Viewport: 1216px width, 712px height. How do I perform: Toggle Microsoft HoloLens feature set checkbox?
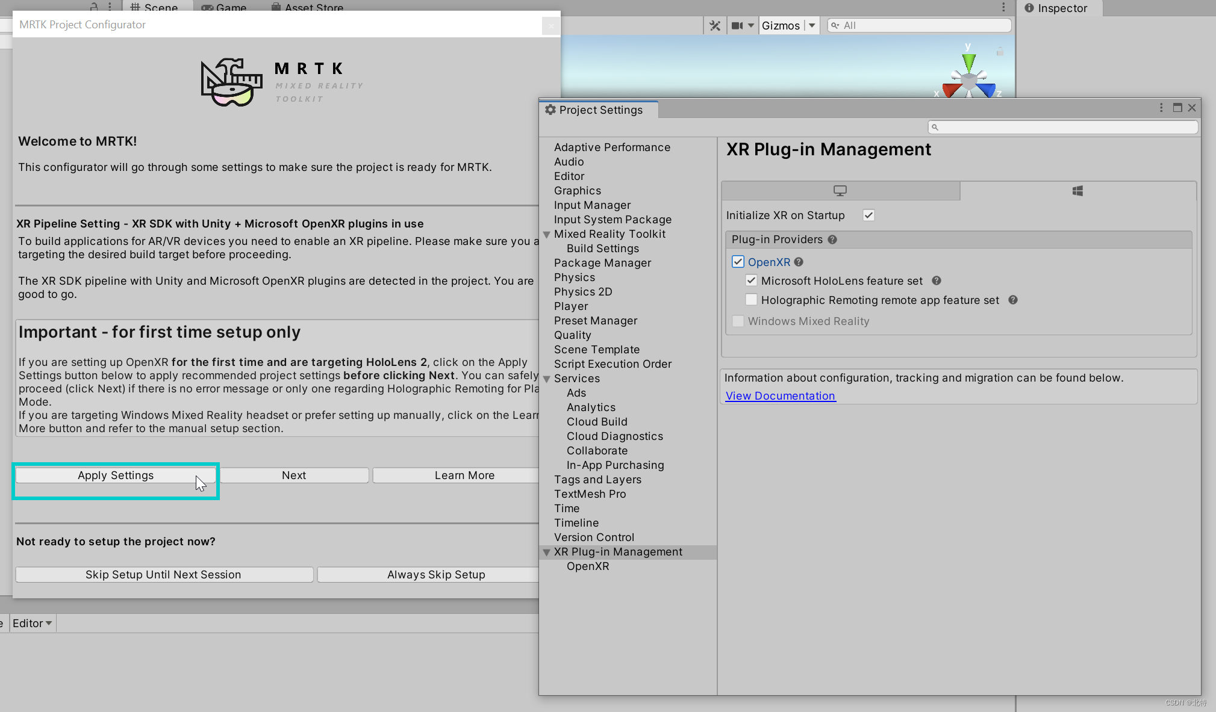click(751, 280)
